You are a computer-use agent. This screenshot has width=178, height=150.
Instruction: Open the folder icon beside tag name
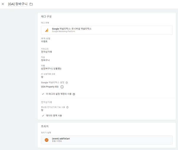click(x=31, y=4)
